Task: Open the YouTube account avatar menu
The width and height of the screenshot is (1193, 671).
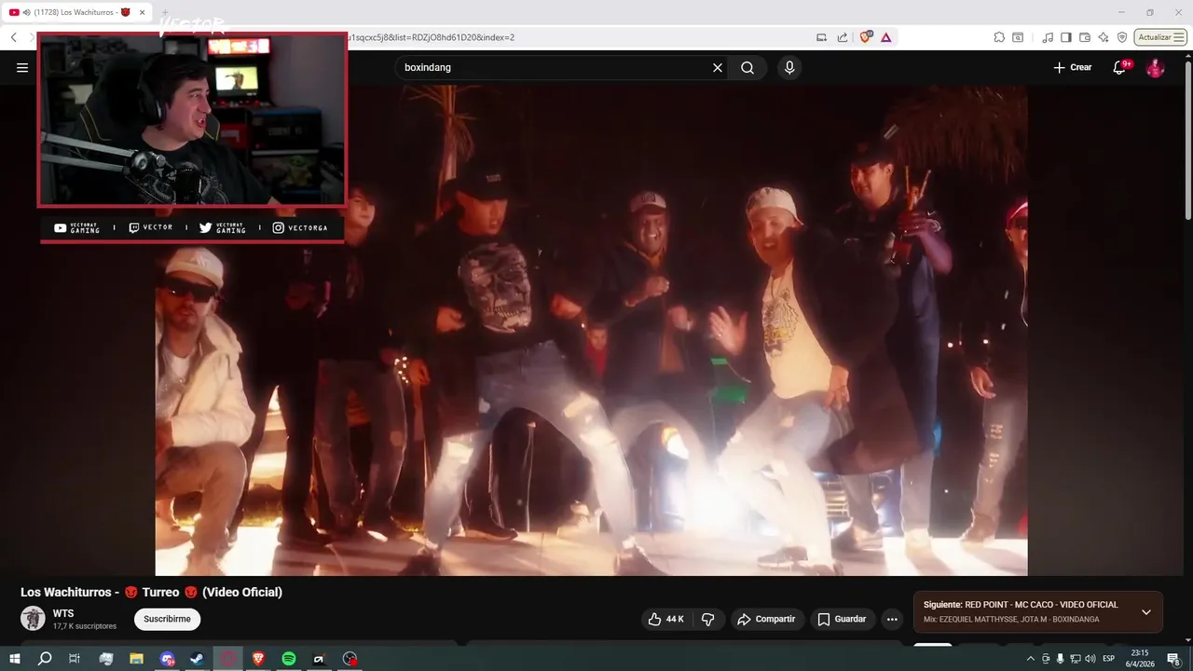Action: click(1155, 68)
